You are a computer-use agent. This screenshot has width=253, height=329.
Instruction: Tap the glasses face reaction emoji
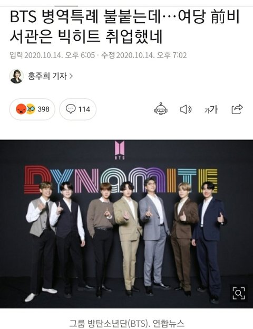pyautogui.click(x=31, y=109)
